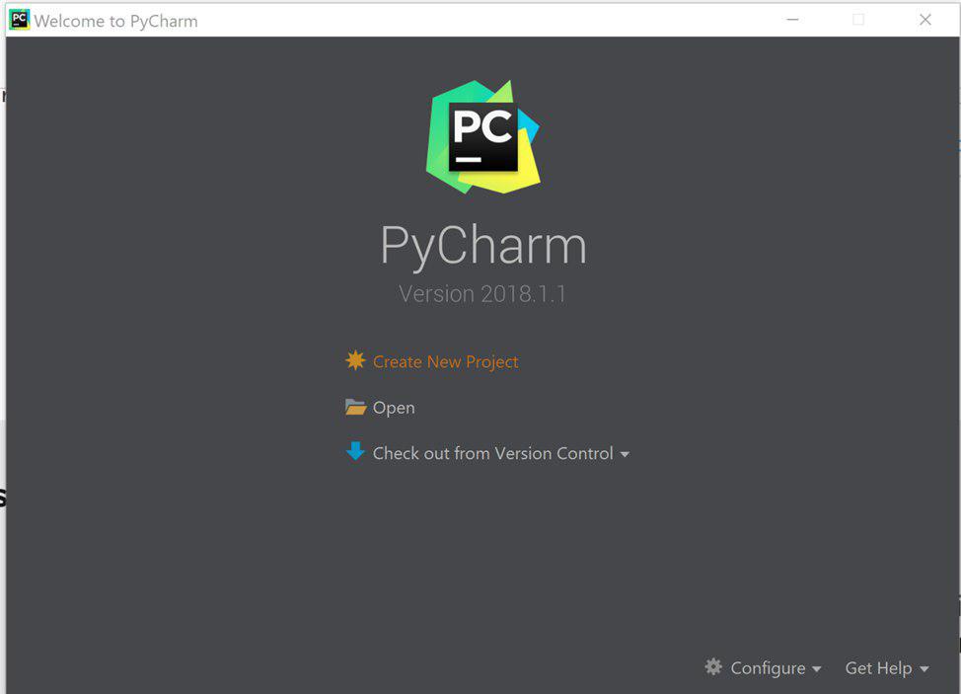Screen dimensions: 961x694
Task: Click the orange star icon beside Create New Project
Action: pos(355,360)
